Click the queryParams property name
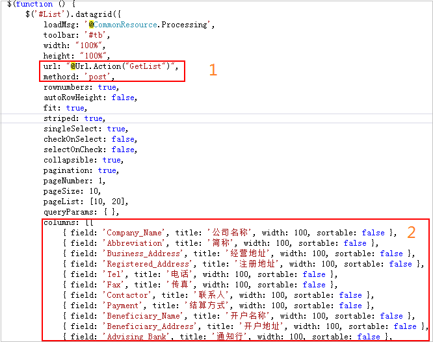Viewport: 433px width, 342px height. tap(69, 212)
